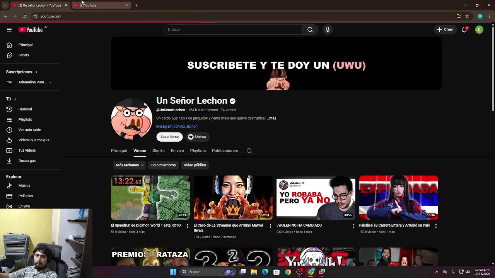Reload the page in the browser
Image resolution: width=495 pixels, height=278 pixels.
[x=24, y=16]
